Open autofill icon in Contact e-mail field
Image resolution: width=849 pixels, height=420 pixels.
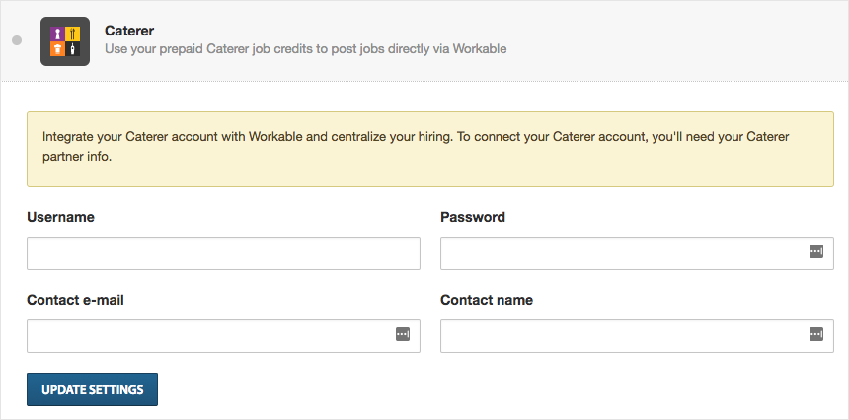(403, 334)
